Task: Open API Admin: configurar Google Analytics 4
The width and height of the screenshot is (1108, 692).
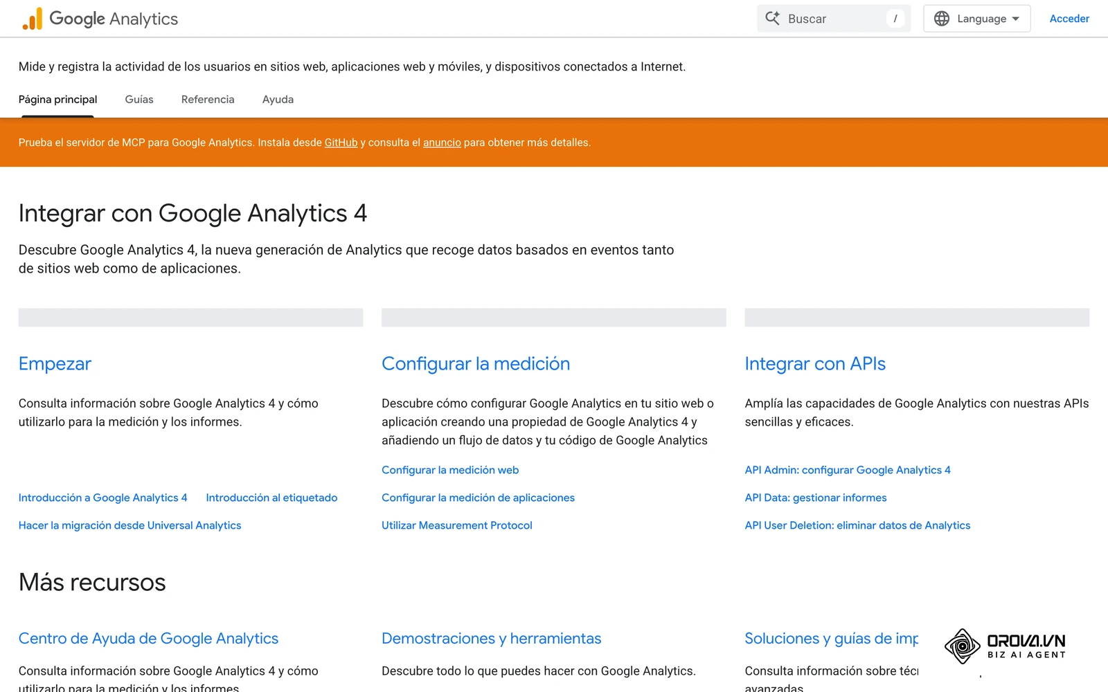Action: coord(848,470)
